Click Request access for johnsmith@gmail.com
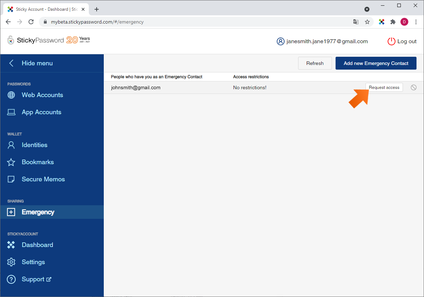This screenshot has width=424, height=297. coord(384,87)
